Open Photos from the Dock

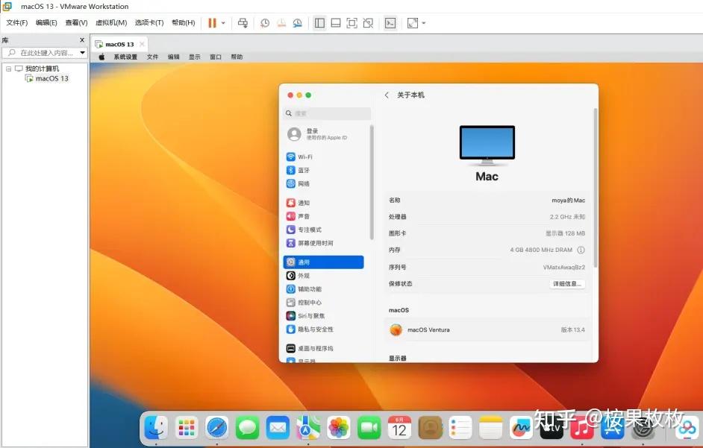point(339,428)
